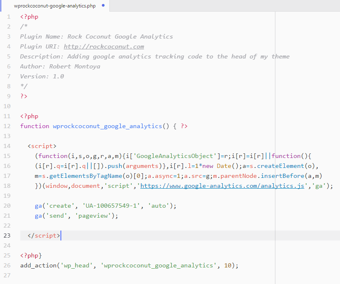Click the opening <script> tag
Screen dimensions: 340x284
pos(42,146)
